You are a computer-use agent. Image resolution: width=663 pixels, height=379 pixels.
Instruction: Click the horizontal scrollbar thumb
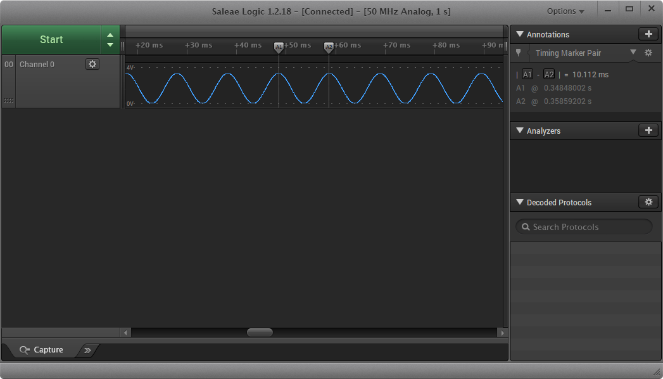(x=260, y=333)
